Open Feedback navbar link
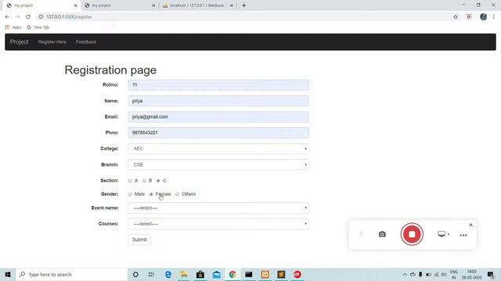 [86, 41]
